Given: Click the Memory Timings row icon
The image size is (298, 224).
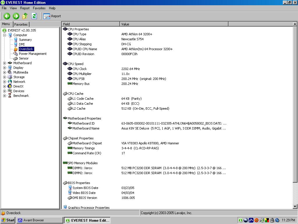Looking at the screenshot, I should [70, 148].
